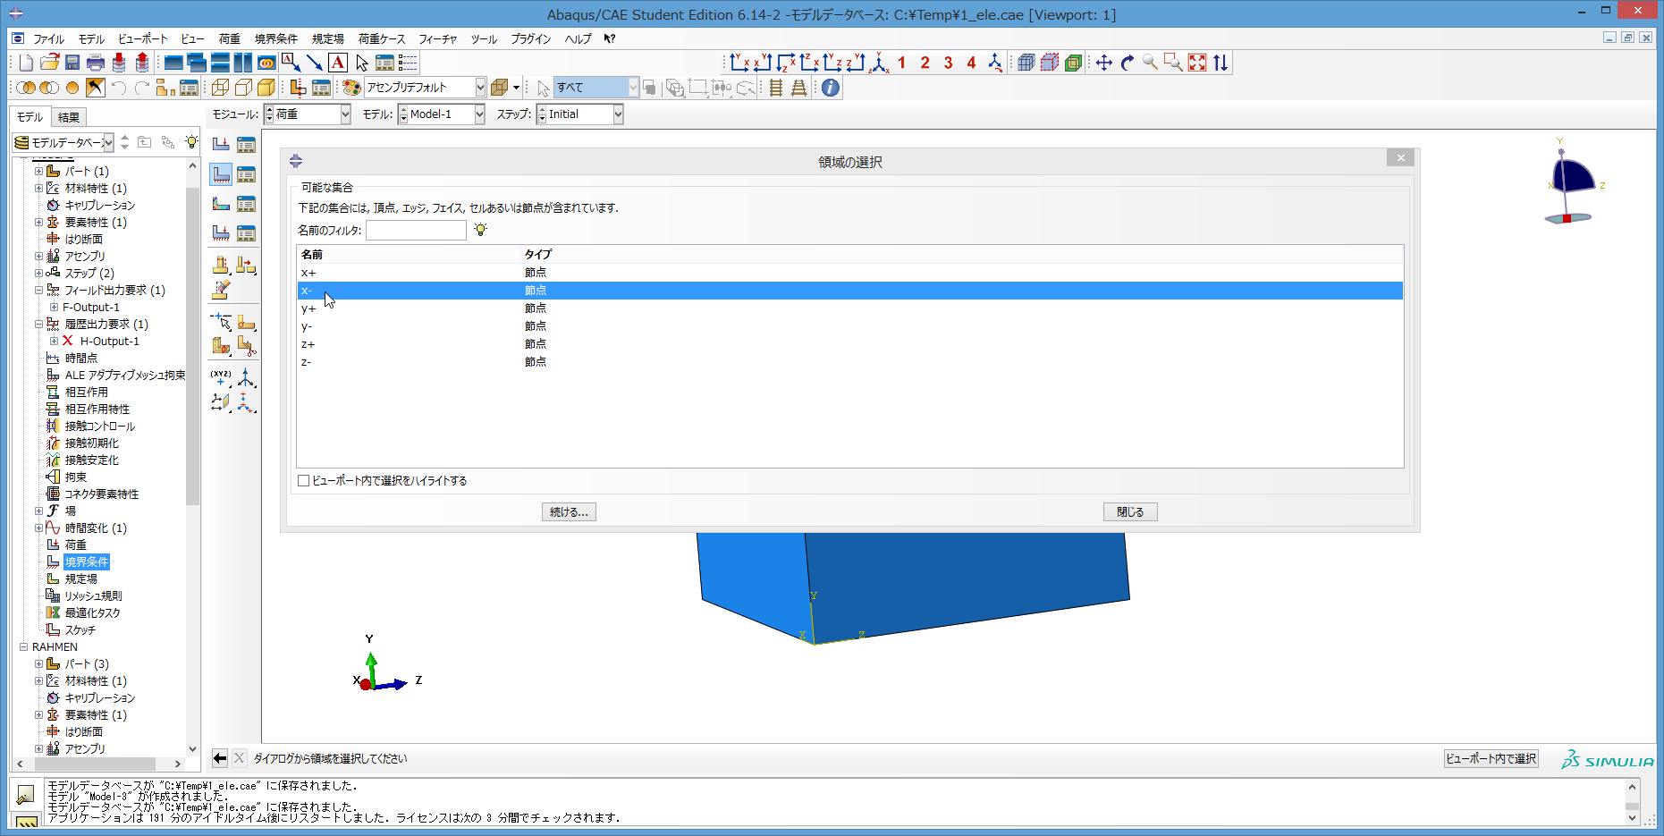Switch to shaded render style icon
The height and width of the screenshot is (836, 1664).
pyautogui.click(x=266, y=88)
